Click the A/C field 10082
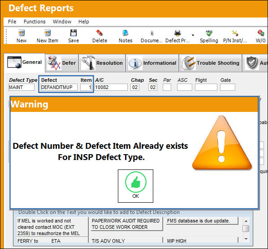268x249 pixels. 111,87
